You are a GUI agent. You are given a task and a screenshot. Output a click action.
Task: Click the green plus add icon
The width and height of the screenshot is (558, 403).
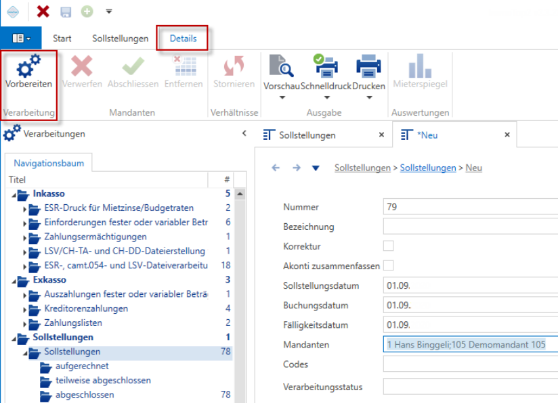[87, 11]
